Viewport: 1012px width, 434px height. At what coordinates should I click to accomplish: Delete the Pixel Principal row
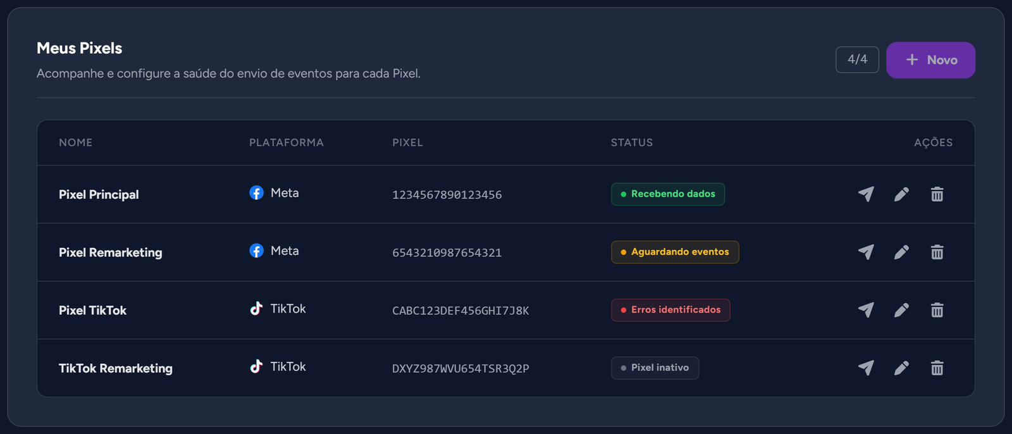click(x=937, y=194)
